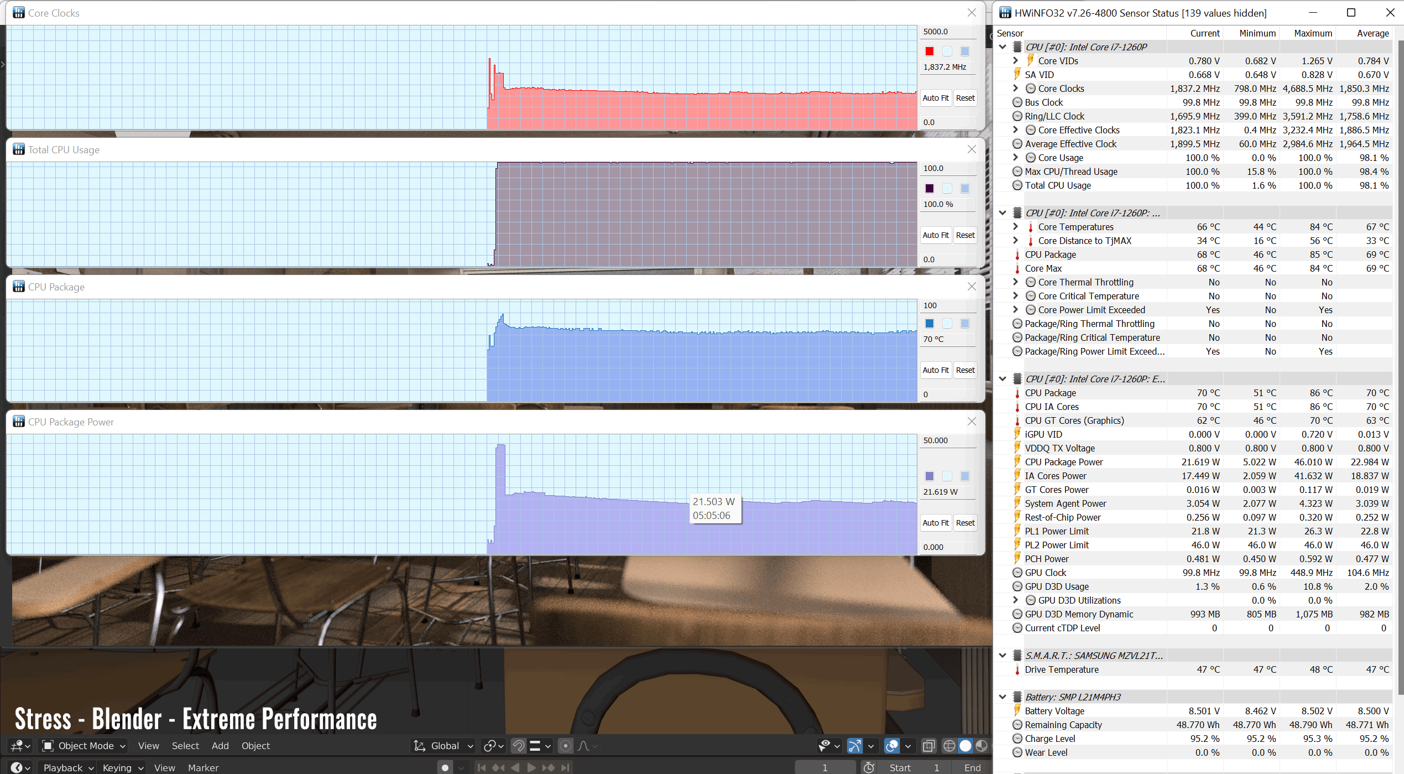Click Reset in Core Clocks graph
The width and height of the screenshot is (1404, 774).
965,98
